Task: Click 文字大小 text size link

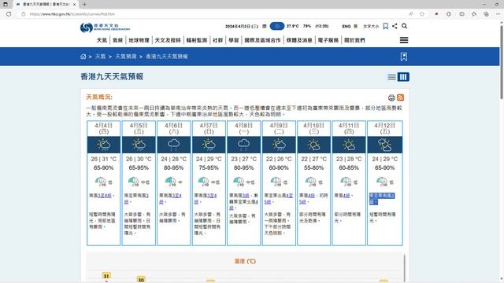Action: (371, 26)
